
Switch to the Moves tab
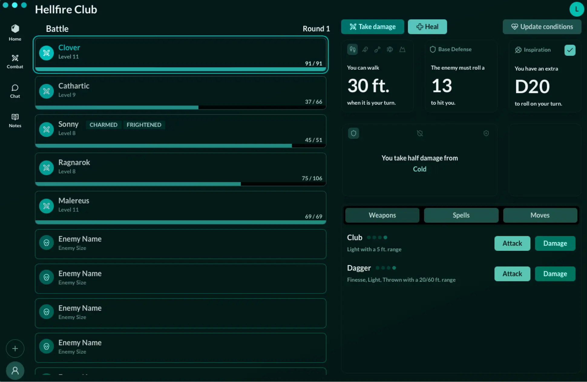pos(540,215)
